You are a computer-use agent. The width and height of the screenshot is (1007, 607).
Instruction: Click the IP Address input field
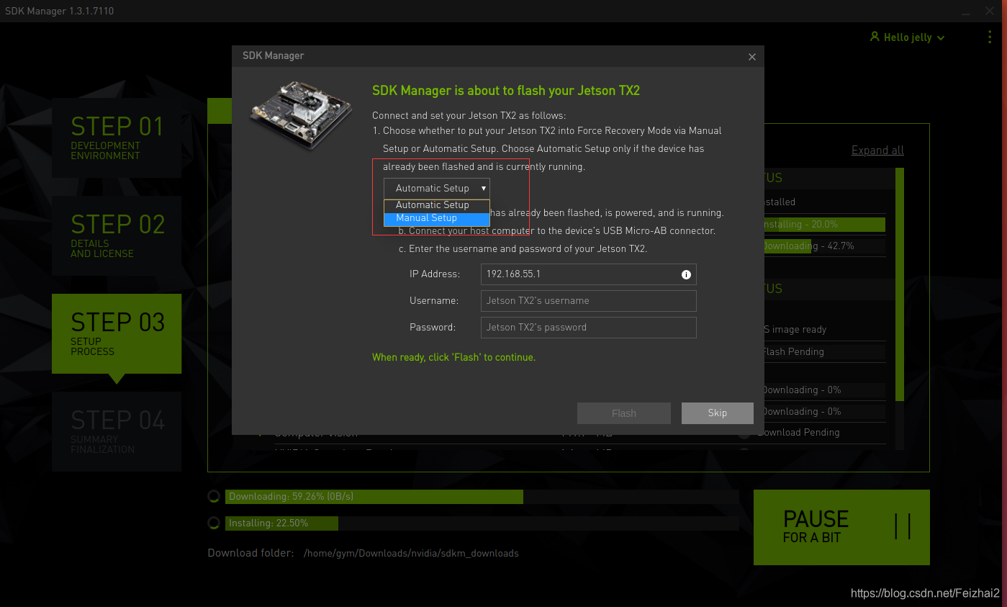pos(588,274)
